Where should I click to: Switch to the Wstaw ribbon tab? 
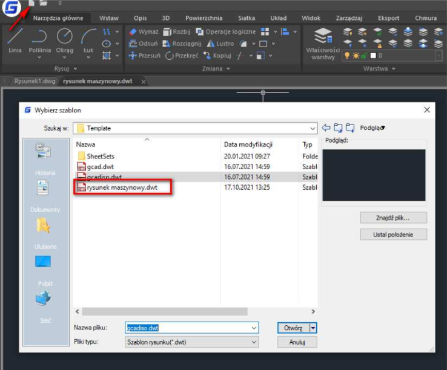click(x=109, y=18)
